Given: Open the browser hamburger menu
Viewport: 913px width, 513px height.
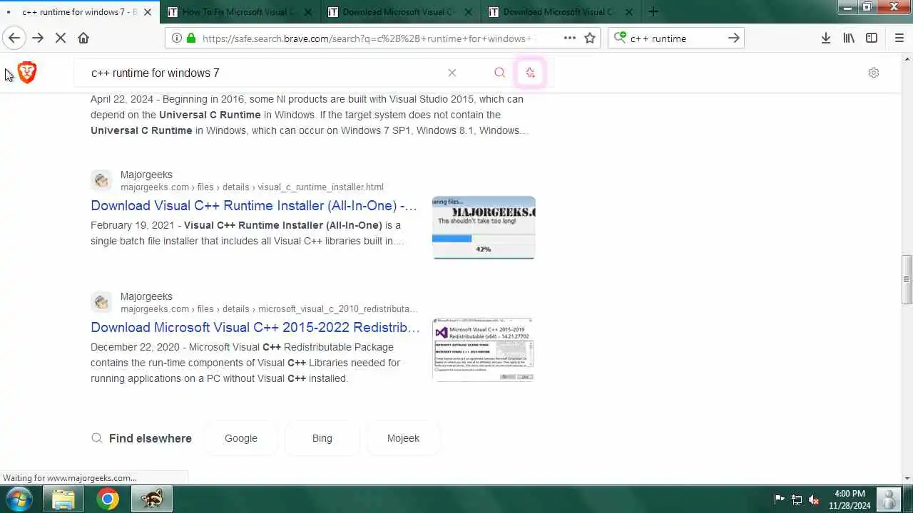Looking at the screenshot, I should coord(899,38).
